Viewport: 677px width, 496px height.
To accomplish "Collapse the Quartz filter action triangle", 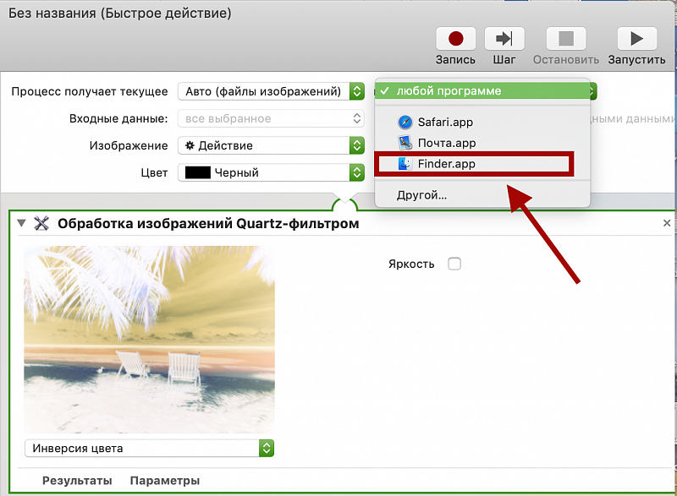I will pos(22,223).
